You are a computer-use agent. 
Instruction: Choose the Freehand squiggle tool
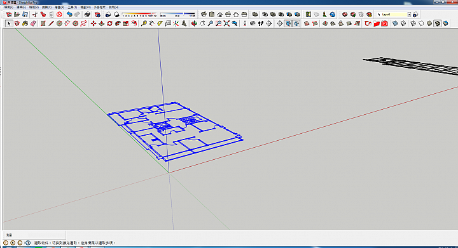coord(83,23)
